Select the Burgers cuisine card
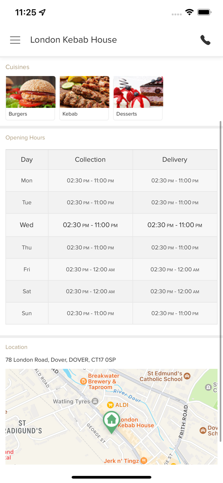 31,98
